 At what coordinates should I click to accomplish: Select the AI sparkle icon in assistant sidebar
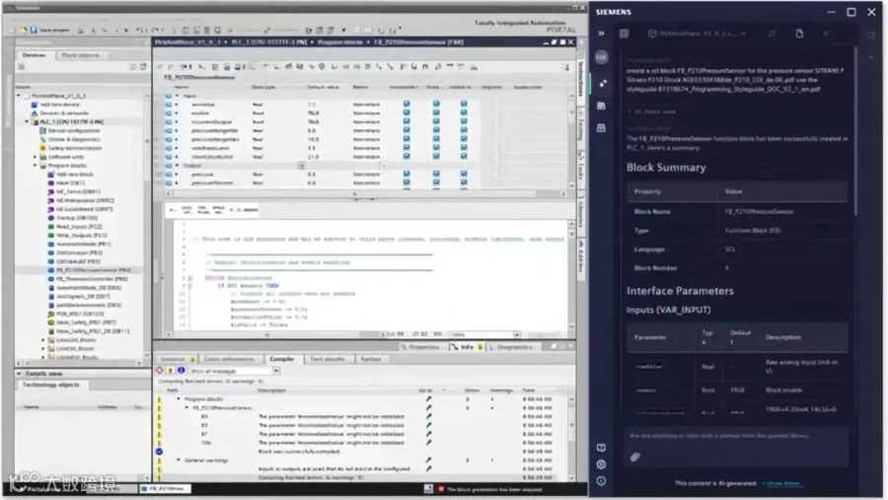602,83
